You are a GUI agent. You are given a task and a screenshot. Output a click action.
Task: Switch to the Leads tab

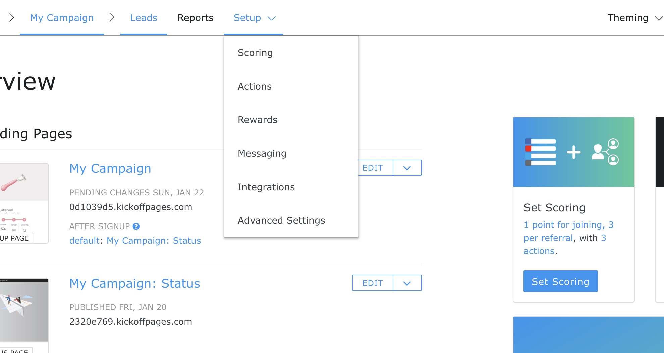point(144,18)
